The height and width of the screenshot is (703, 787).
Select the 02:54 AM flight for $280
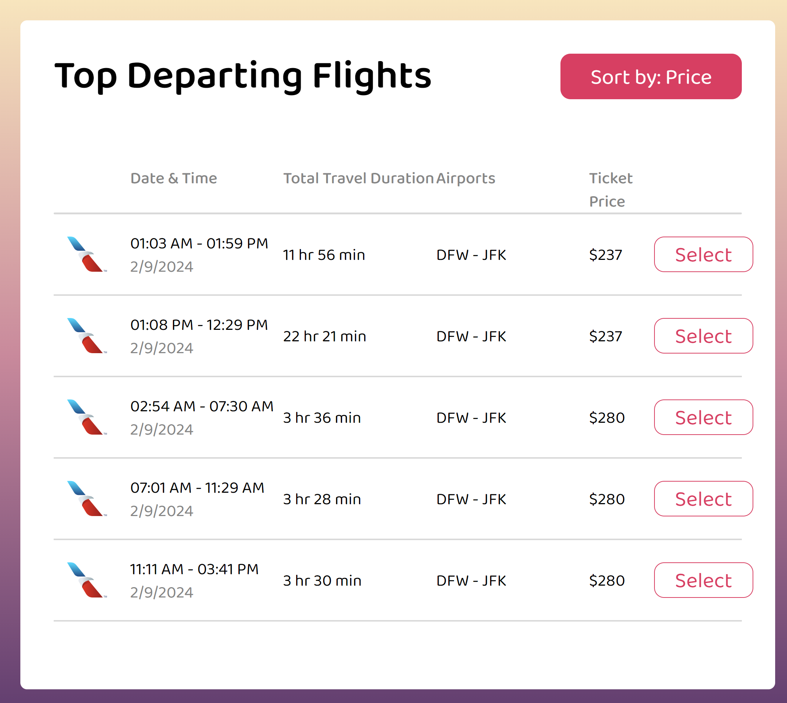point(703,417)
